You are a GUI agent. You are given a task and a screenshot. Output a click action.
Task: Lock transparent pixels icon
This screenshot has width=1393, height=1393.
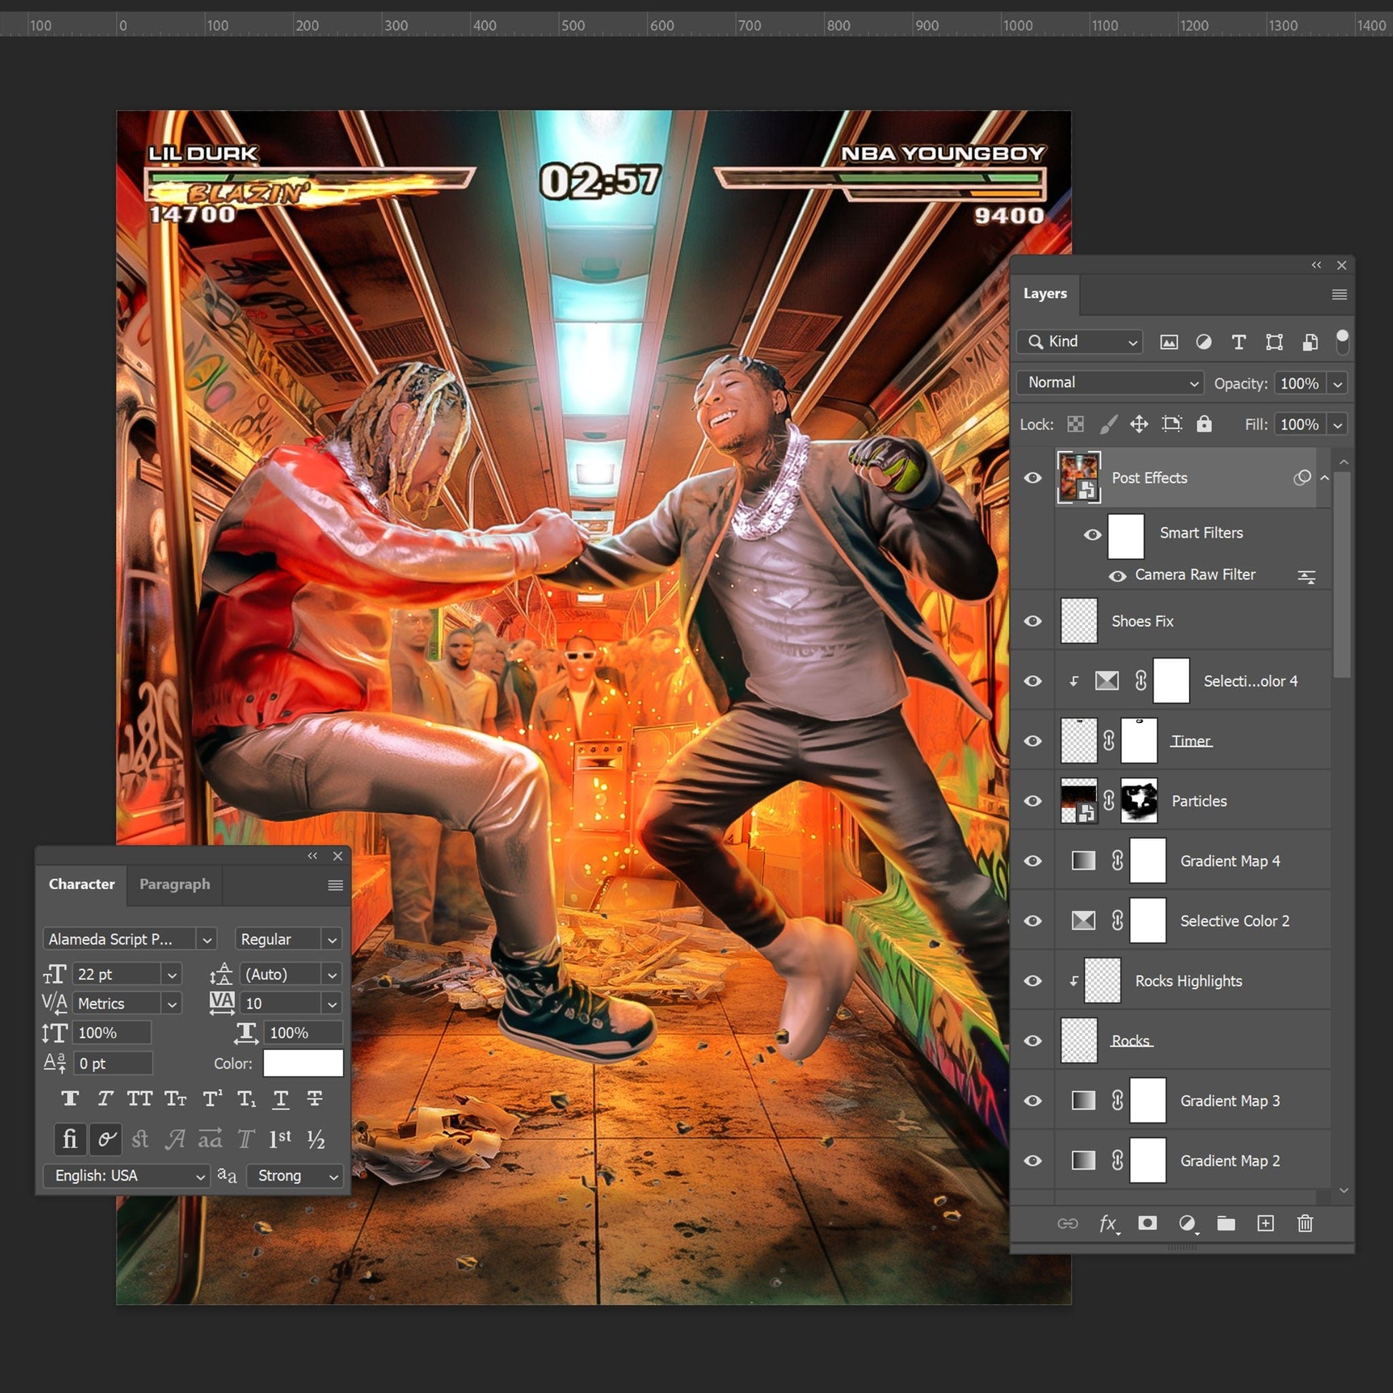[1075, 424]
